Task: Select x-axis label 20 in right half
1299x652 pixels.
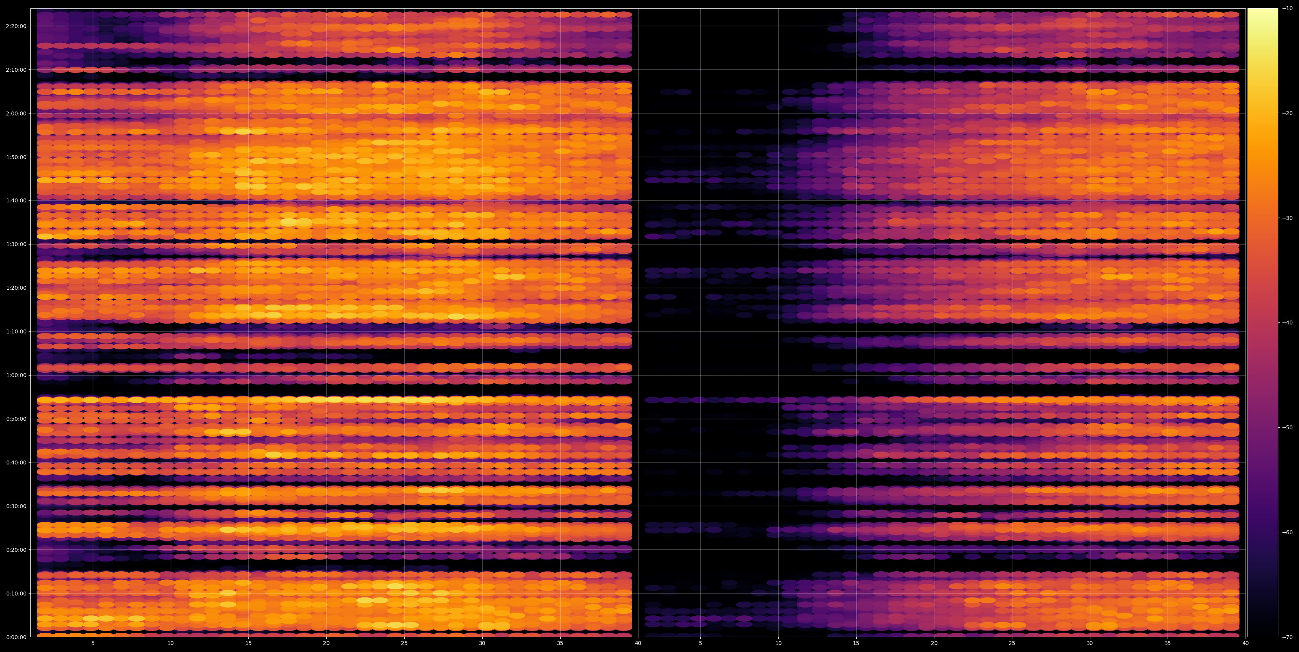Action: click(934, 643)
